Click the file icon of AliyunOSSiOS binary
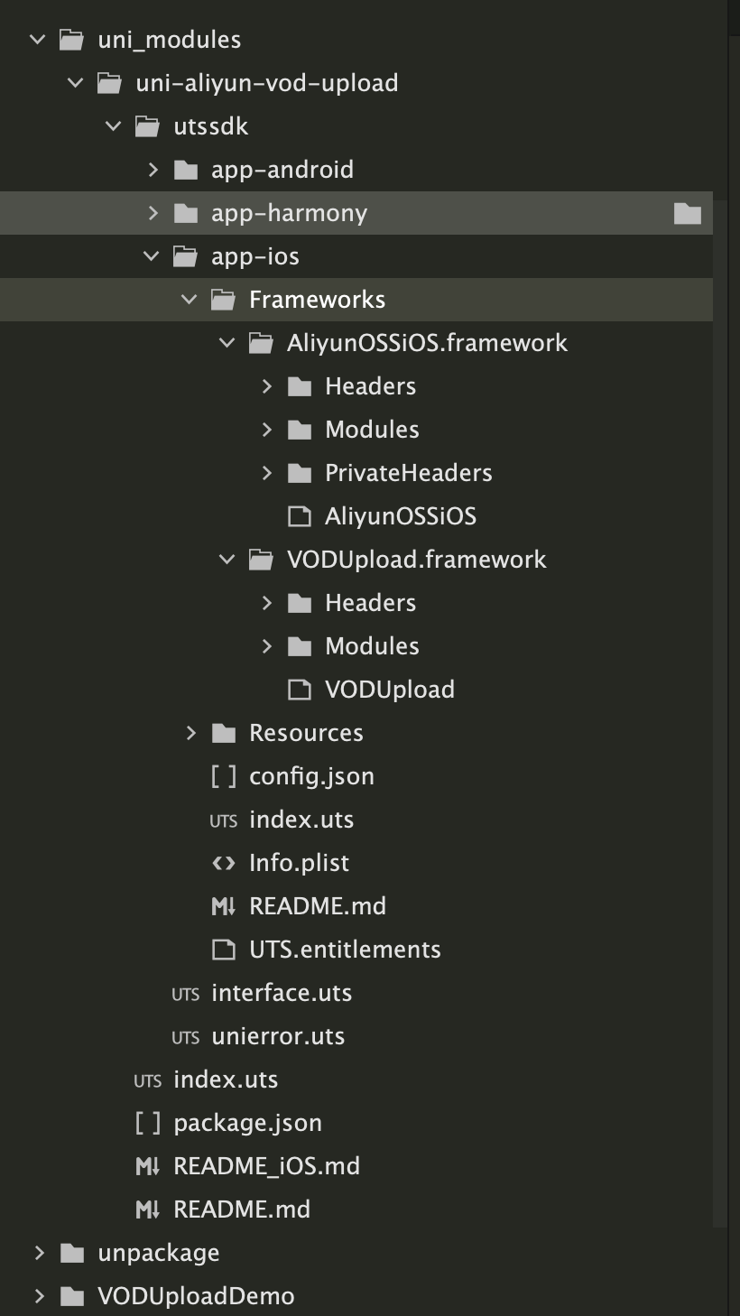 [299, 516]
